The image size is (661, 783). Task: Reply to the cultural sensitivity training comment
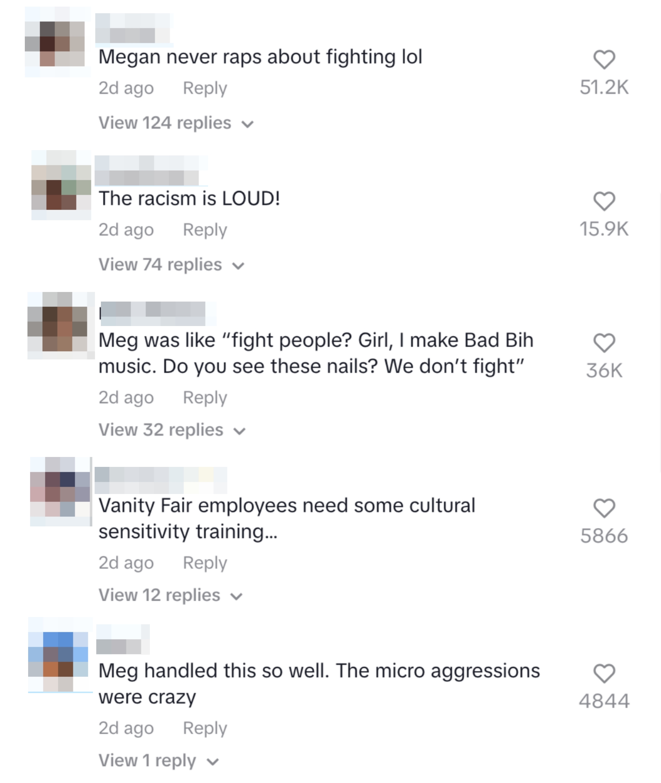tap(205, 563)
